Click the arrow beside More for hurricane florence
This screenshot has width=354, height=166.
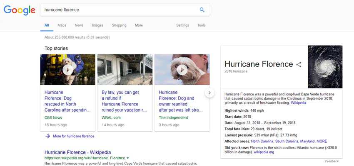pyautogui.click(x=48, y=136)
